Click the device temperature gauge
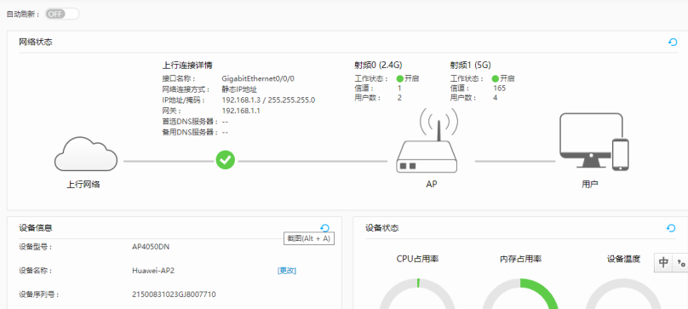Viewport: 688px width, 309px height. 623,293
